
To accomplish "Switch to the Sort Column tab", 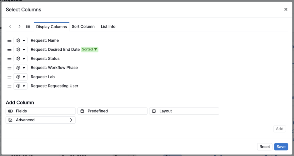I will click(x=83, y=27).
